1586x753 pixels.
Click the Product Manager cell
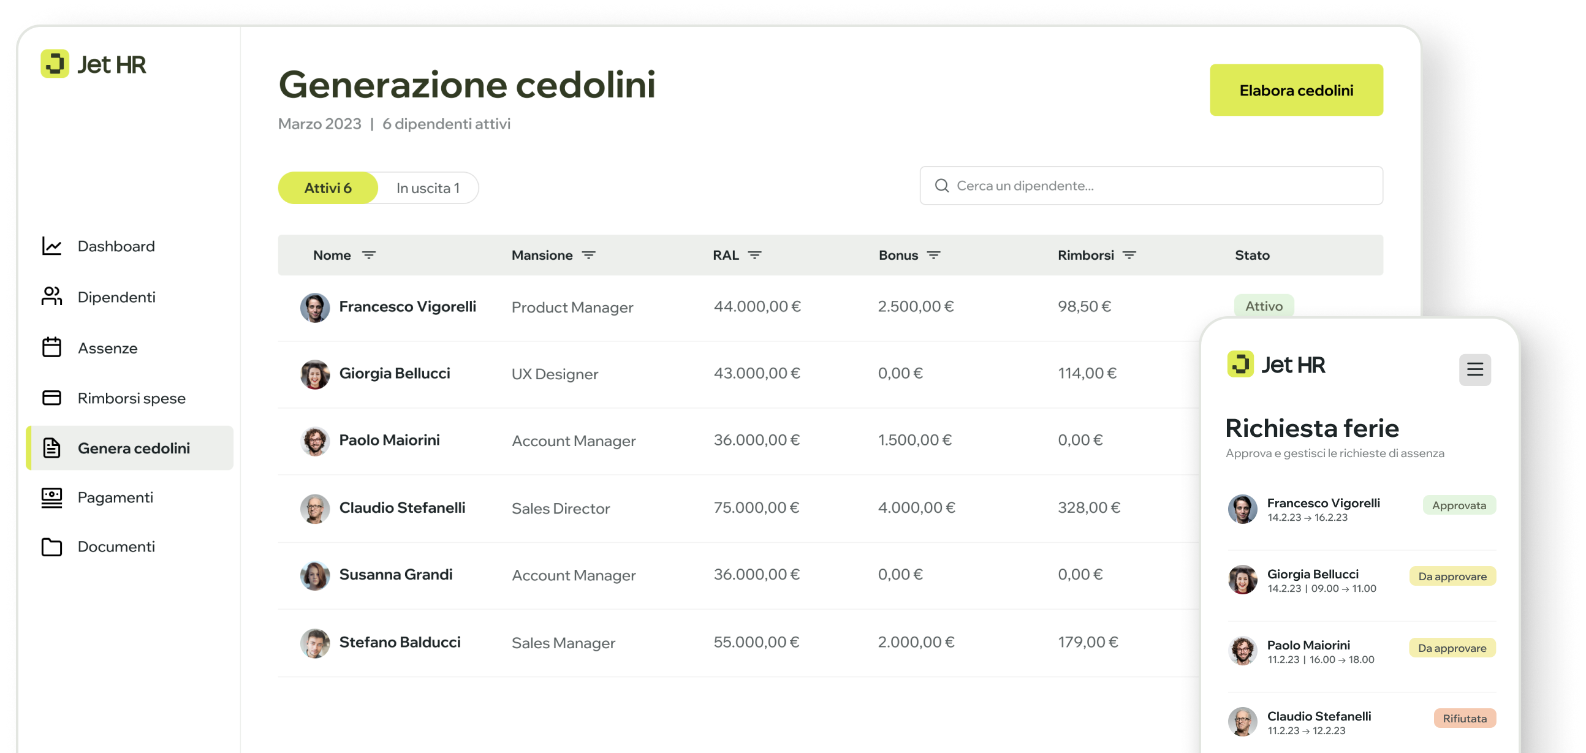pos(572,307)
